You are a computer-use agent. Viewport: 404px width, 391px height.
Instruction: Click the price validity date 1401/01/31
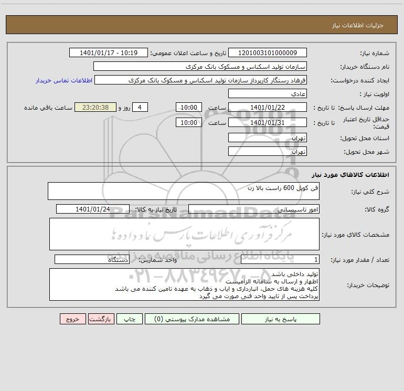point(268,122)
